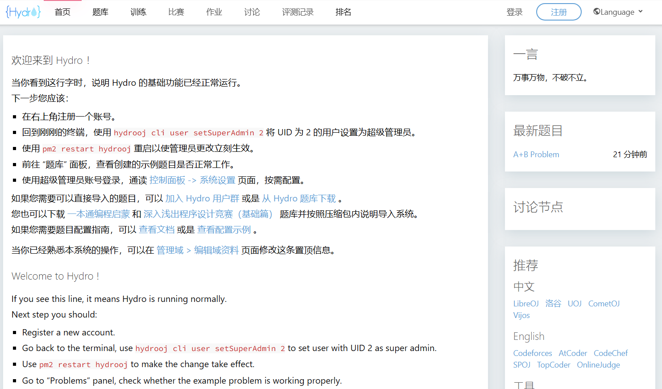The image size is (662, 389).
Task: Open the 题库 nav tab
Action: (x=100, y=12)
